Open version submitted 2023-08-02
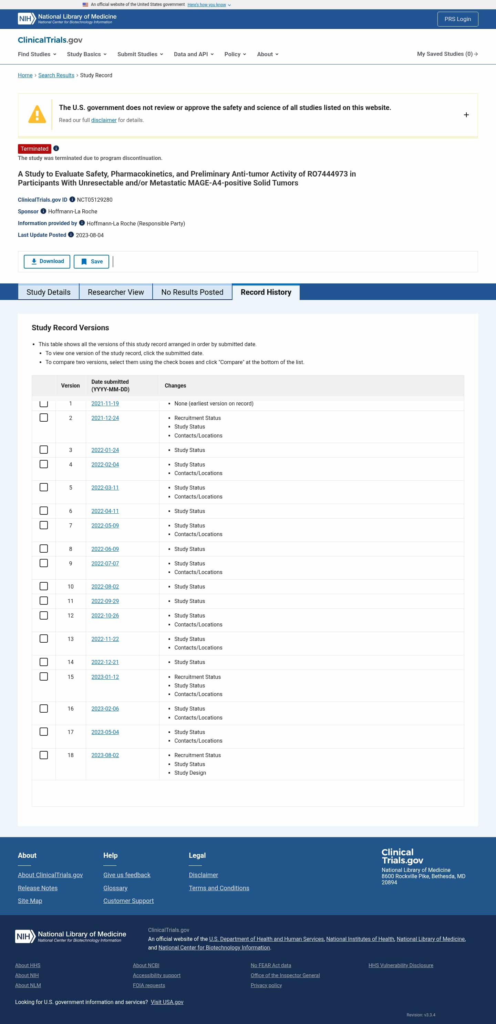 coord(105,755)
